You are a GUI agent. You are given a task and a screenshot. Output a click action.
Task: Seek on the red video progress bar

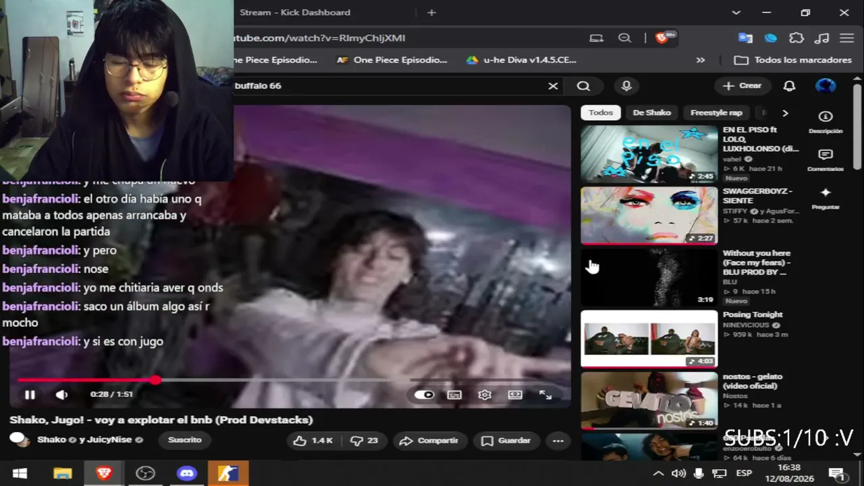coord(290,381)
